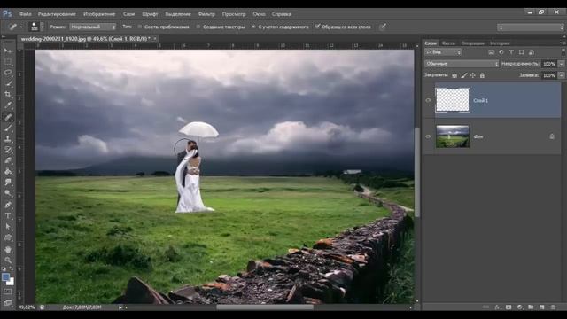Open opacity slider arrow
Viewport: 567px width, 319px height.
click(561, 64)
